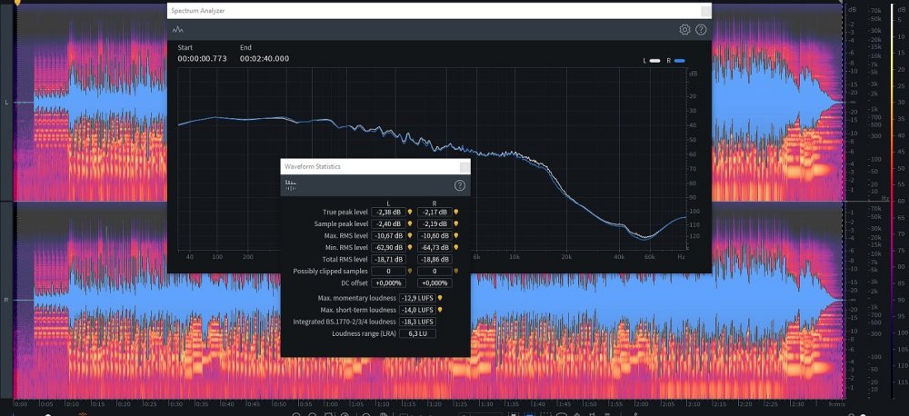909x416 pixels.
Task: Open help in the Waveform Statistics window
Action: (460, 185)
